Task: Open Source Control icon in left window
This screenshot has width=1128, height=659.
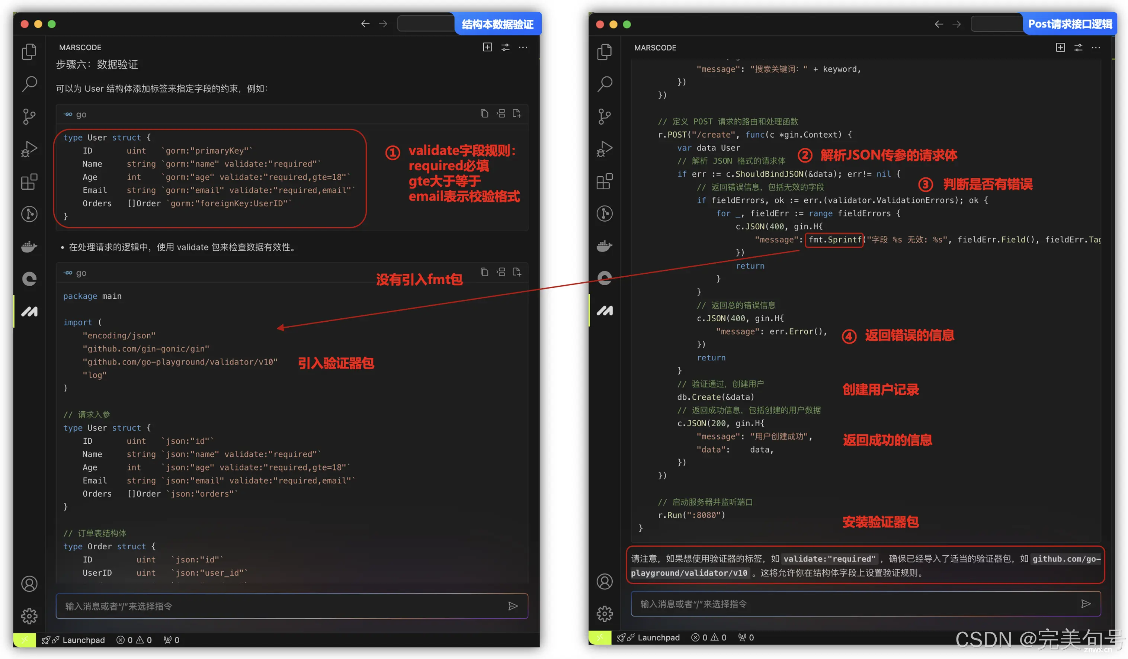Action: click(29, 116)
